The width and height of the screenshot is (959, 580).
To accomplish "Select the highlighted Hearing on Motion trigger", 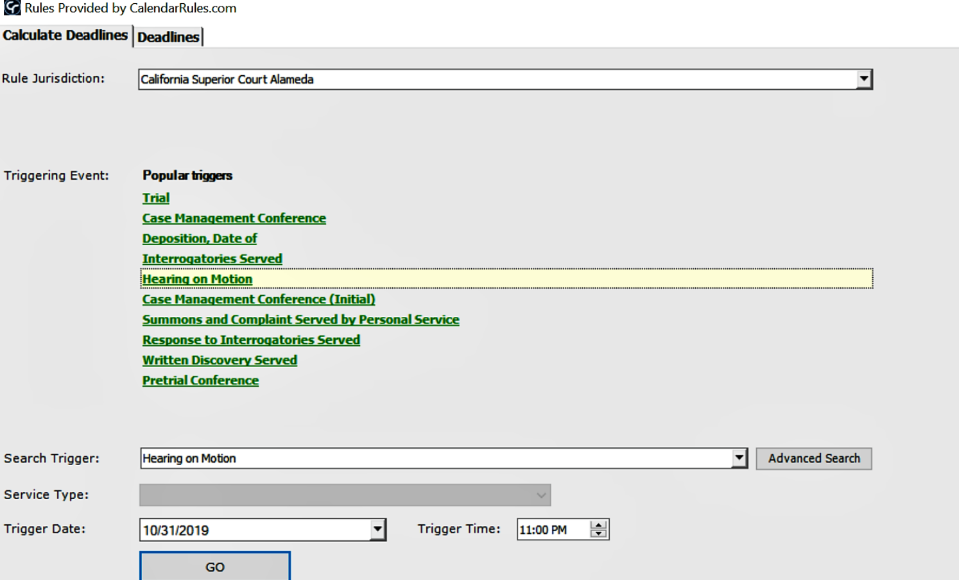I will click(196, 279).
